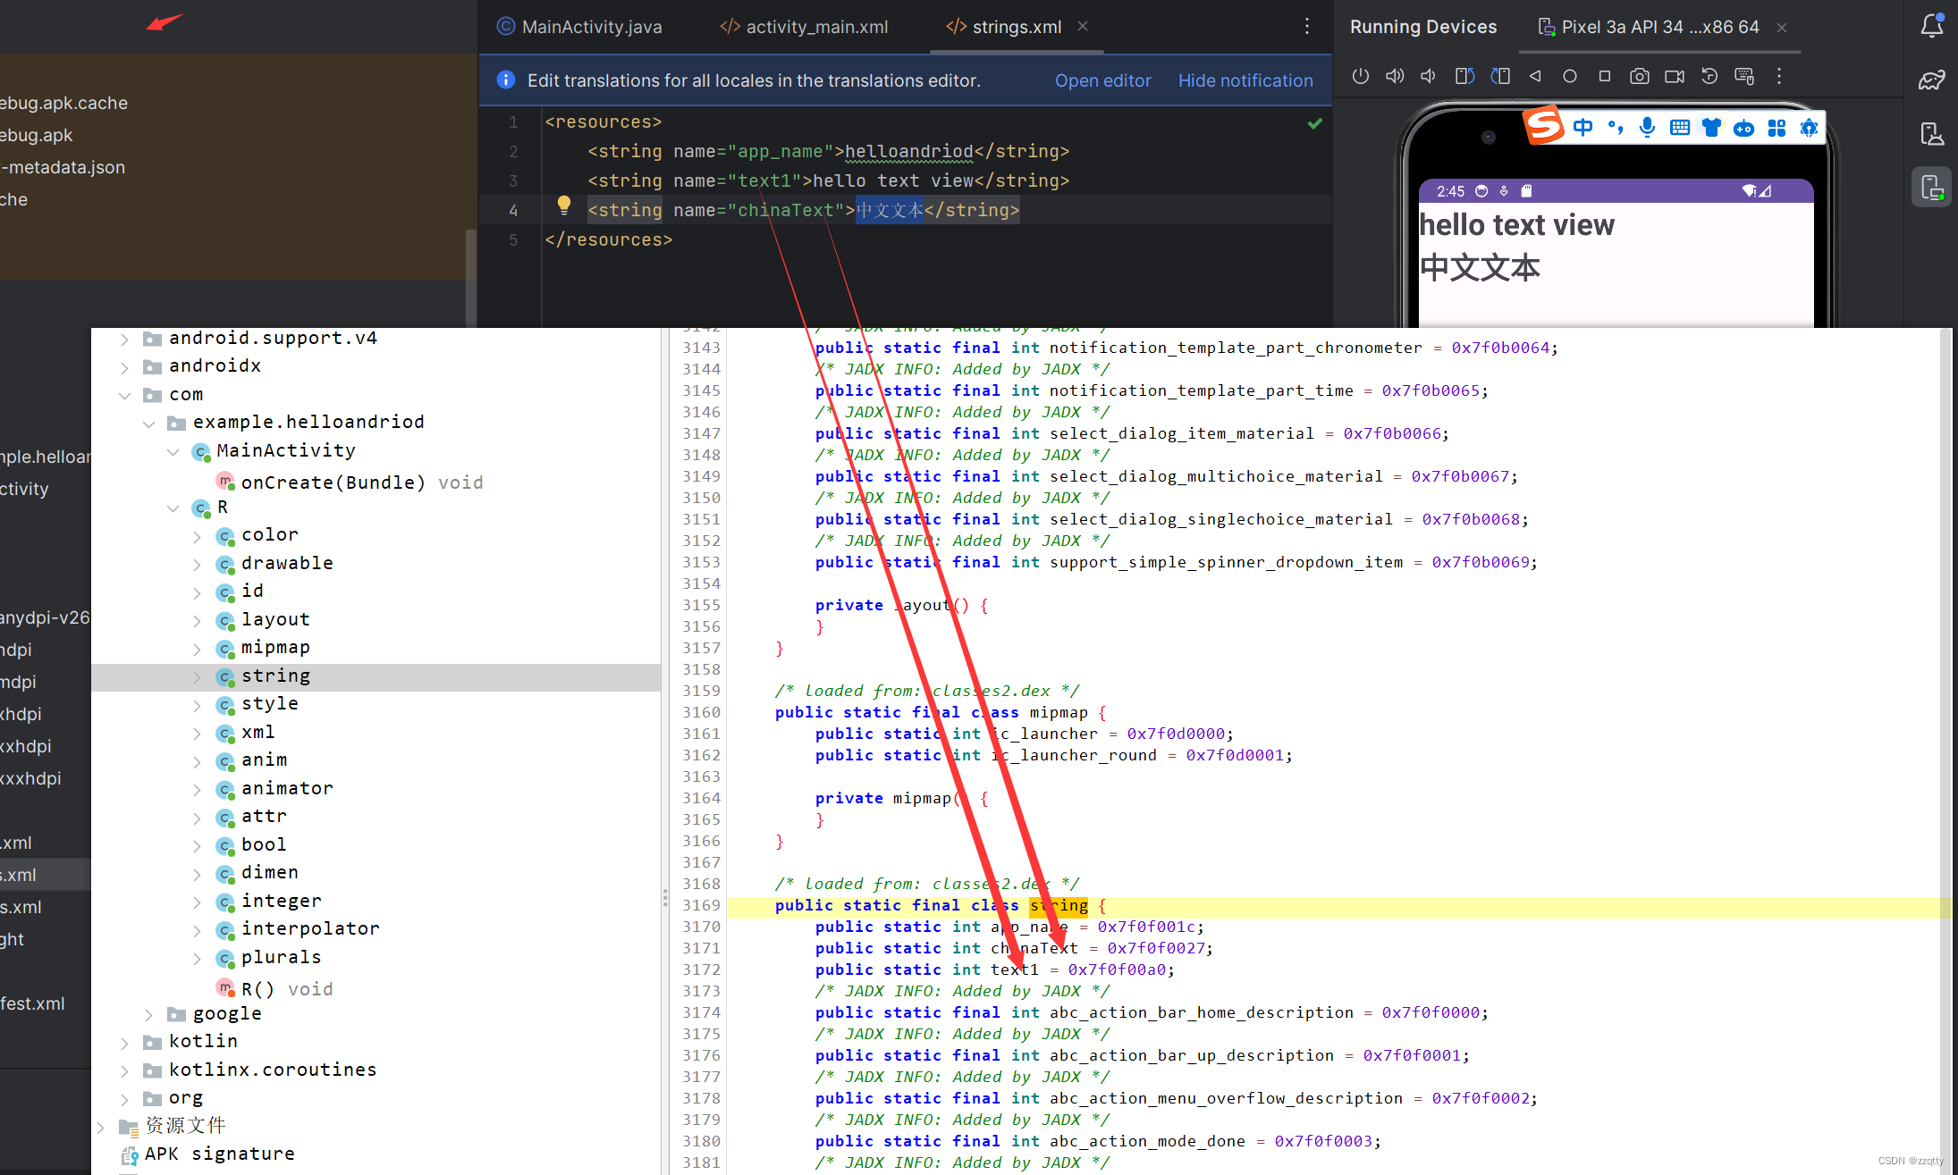Toggle Sogou soft keyboard icon

[x=1679, y=128]
